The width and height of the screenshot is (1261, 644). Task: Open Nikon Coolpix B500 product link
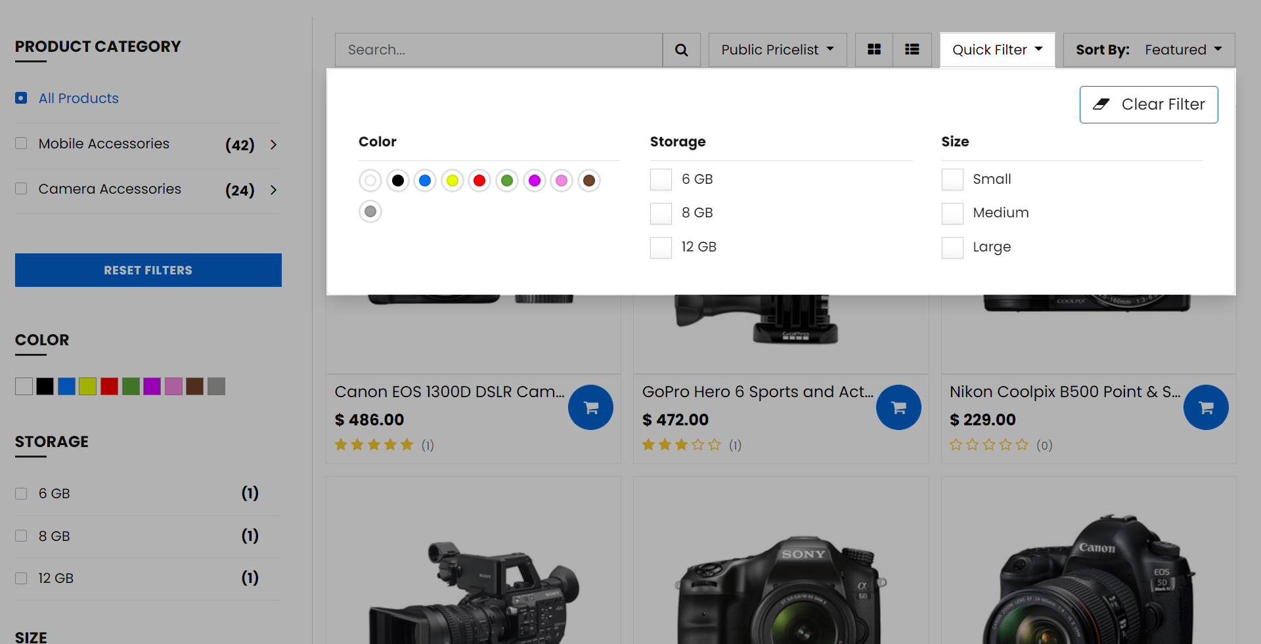point(1065,392)
